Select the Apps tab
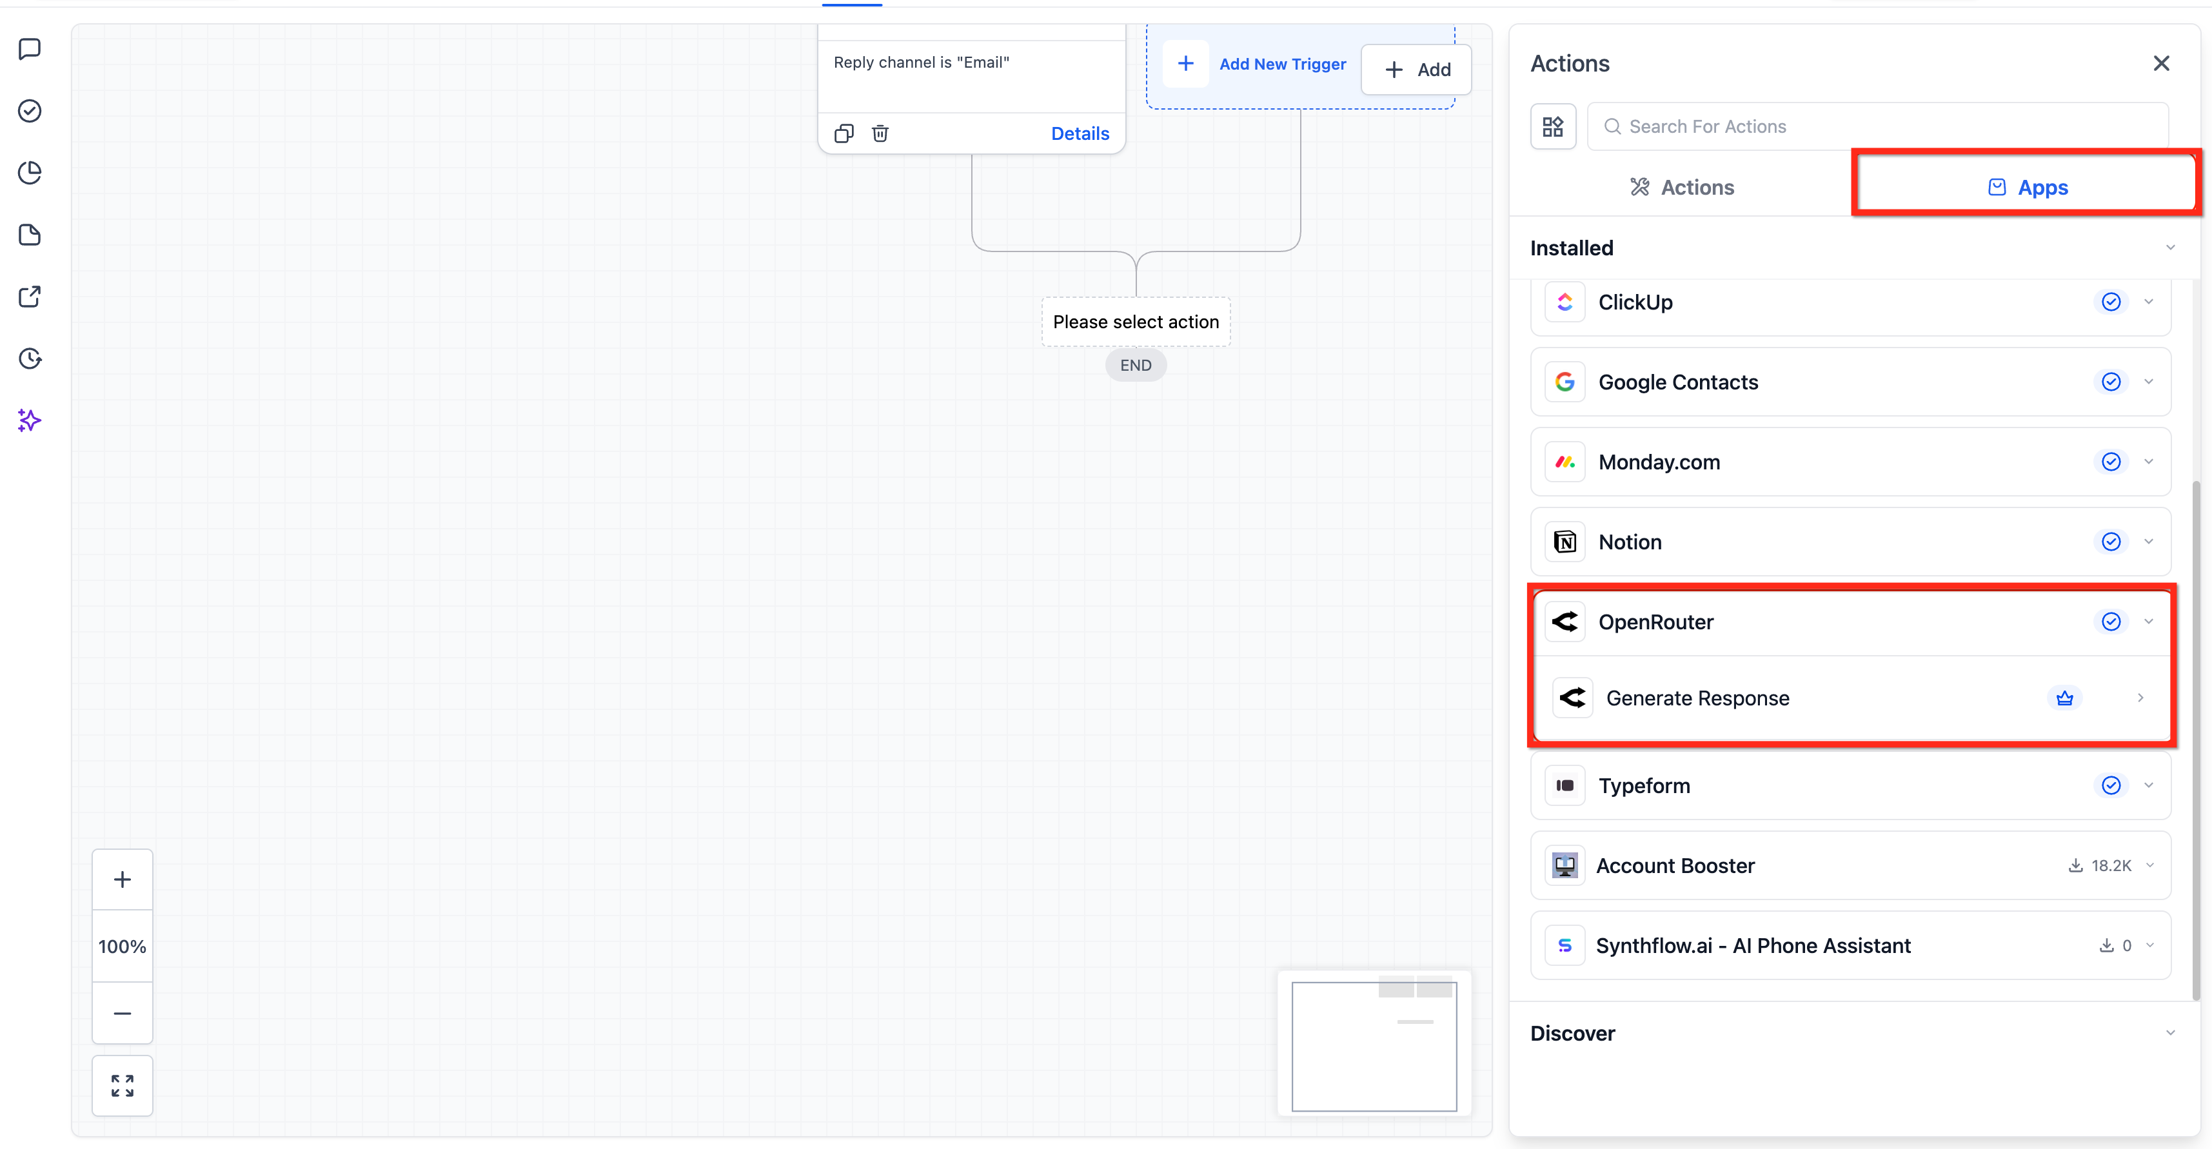Screen dimensions: 2212x1149 click(x=2028, y=187)
